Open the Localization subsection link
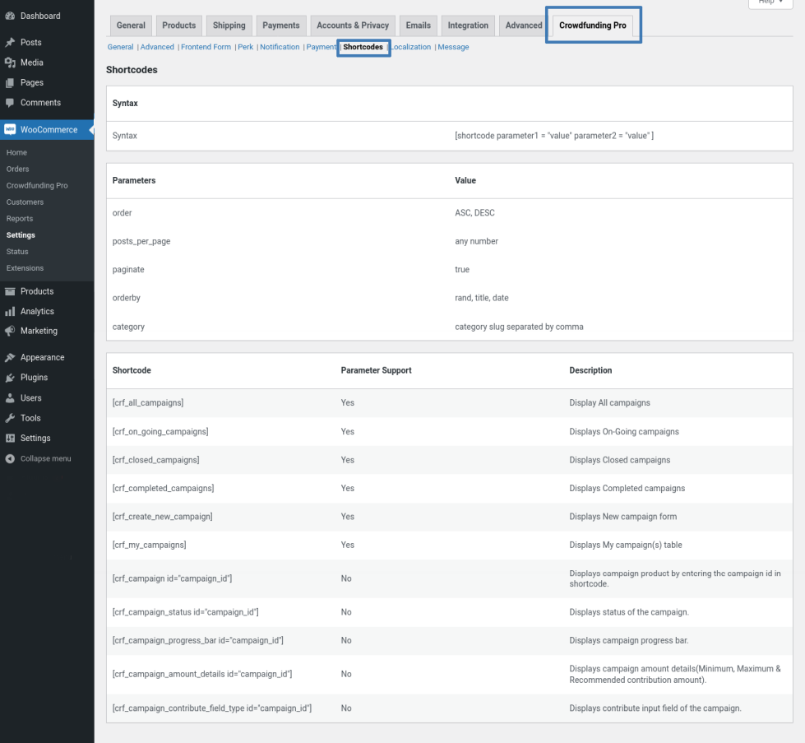Image resolution: width=805 pixels, height=743 pixels. [410, 47]
